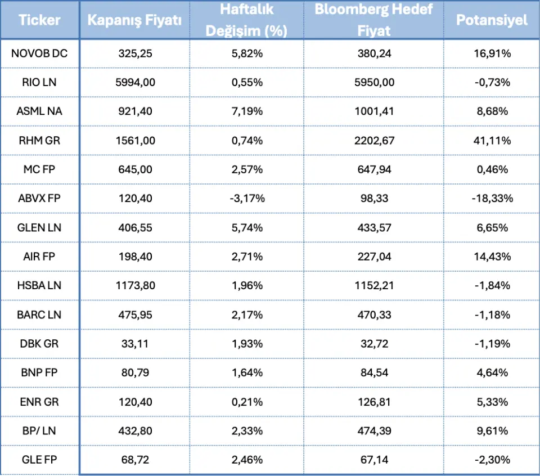Select the NOVOB DC ticker cell

(39, 53)
